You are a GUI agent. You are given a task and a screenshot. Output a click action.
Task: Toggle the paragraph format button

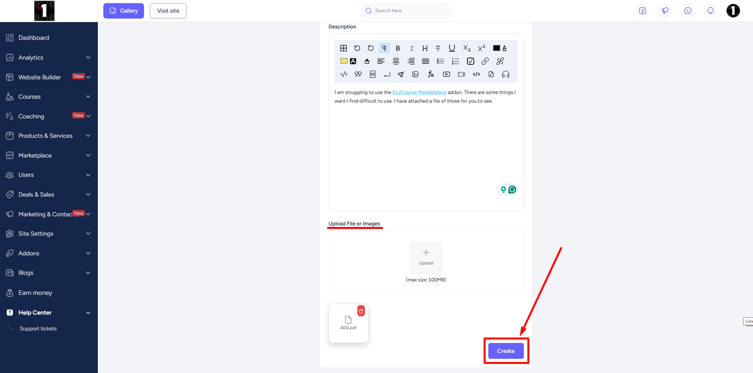384,48
